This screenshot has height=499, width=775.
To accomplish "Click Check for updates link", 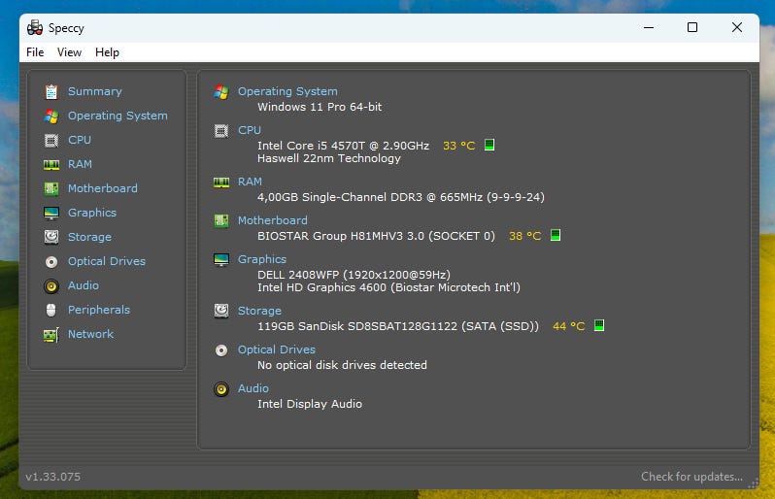I will [691, 477].
